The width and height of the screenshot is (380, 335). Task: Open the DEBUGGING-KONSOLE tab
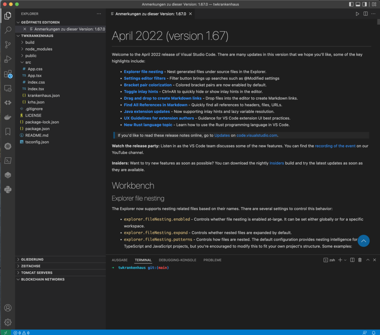pyautogui.click(x=177, y=260)
